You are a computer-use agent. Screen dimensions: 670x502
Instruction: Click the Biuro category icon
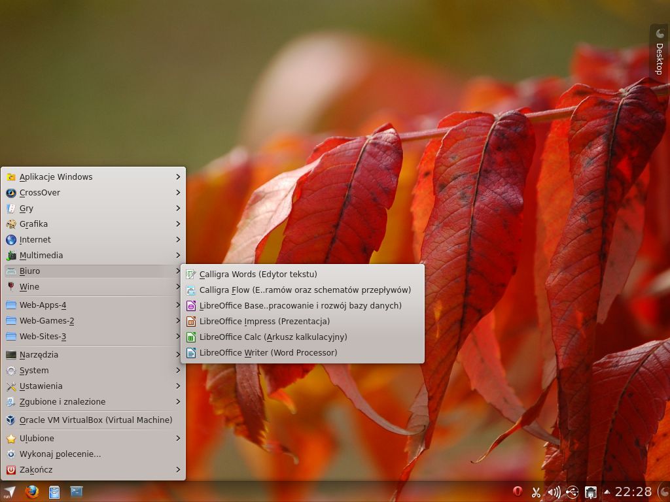11,271
